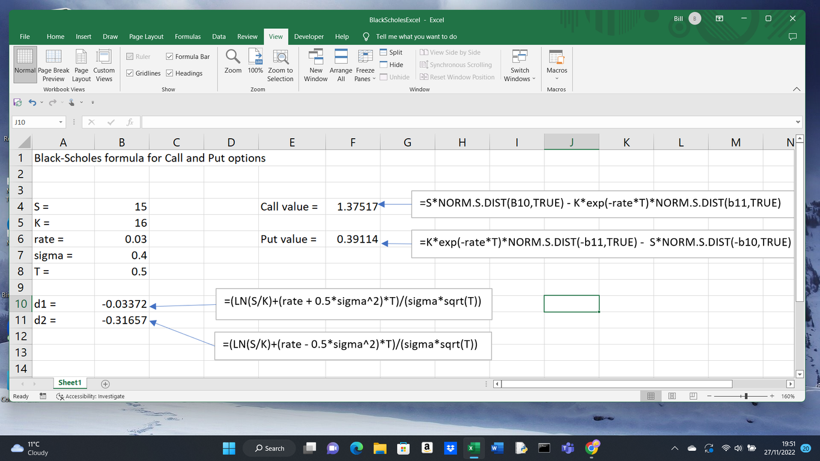The image size is (820, 461).
Task: Select the Sheet1 tab
Action: [x=70, y=383]
